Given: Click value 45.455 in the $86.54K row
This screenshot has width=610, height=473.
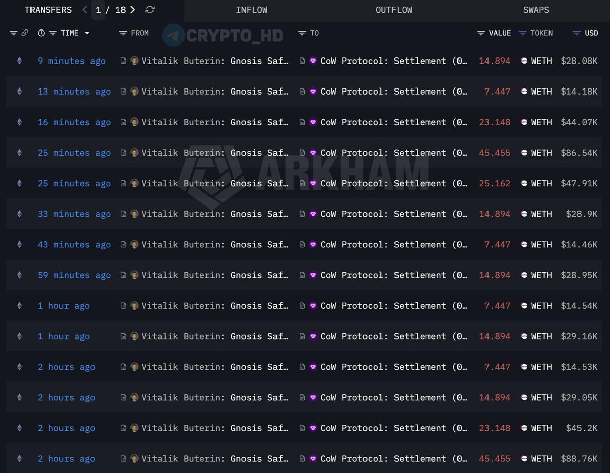Looking at the screenshot, I should 495,152.
